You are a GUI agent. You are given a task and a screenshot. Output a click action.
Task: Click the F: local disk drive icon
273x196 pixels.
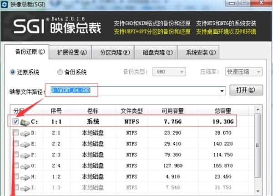point(25,155)
